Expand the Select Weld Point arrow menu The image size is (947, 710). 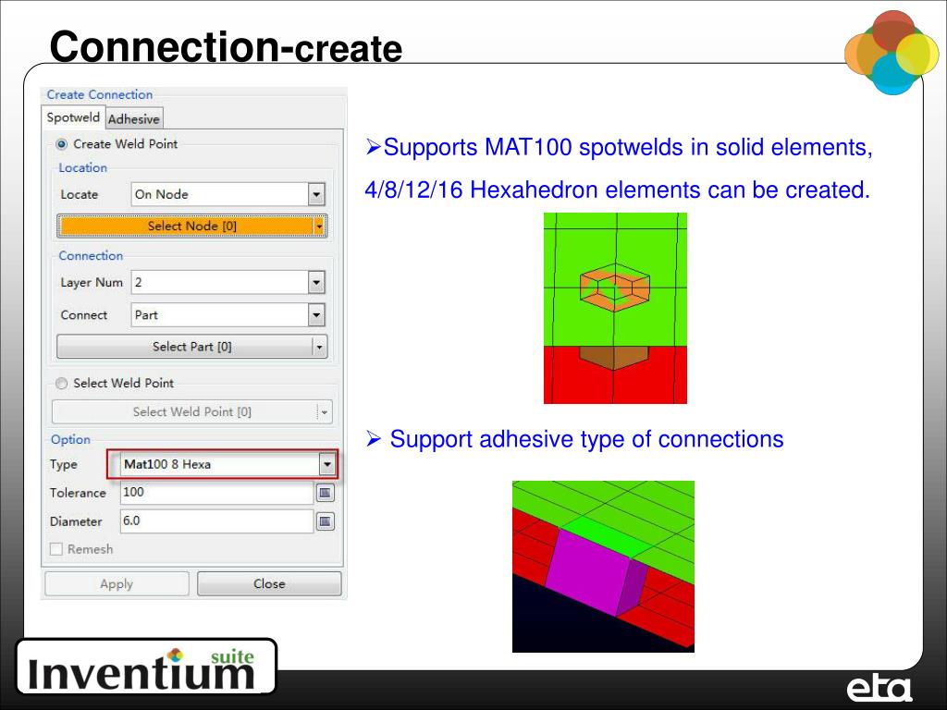pyautogui.click(x=325, y=411)
